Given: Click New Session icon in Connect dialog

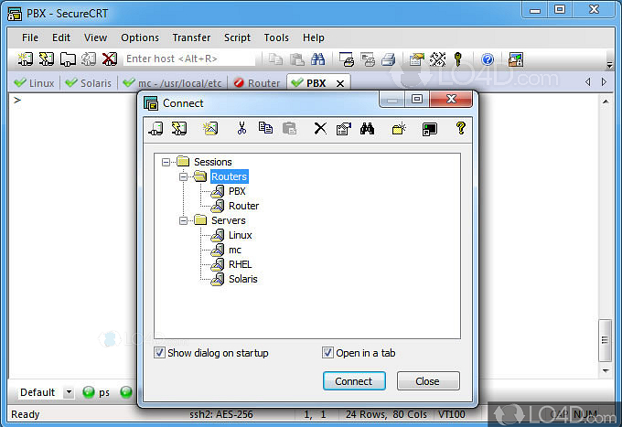Looking at the screenshot, I should coord(210,128).
